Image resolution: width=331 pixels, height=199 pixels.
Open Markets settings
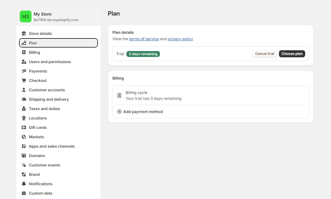[x=58, y=137]
